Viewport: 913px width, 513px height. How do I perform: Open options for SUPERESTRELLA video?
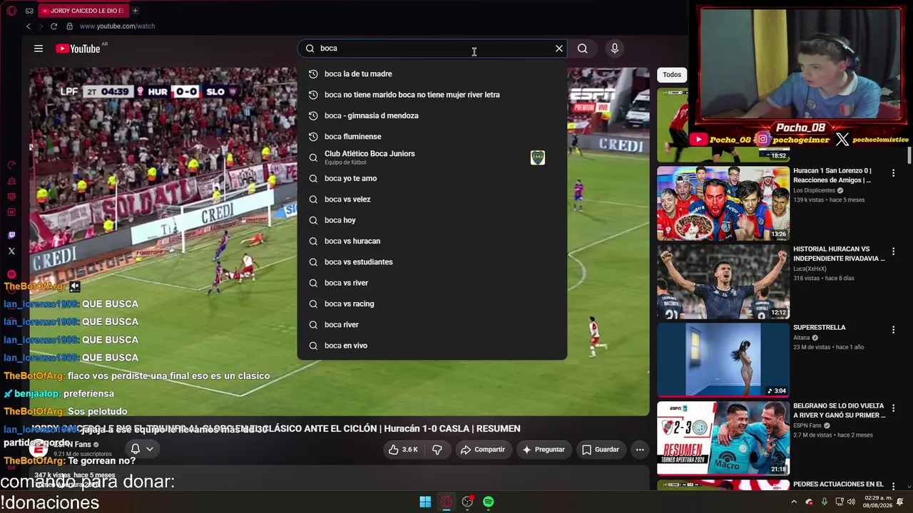pos(893,329)
